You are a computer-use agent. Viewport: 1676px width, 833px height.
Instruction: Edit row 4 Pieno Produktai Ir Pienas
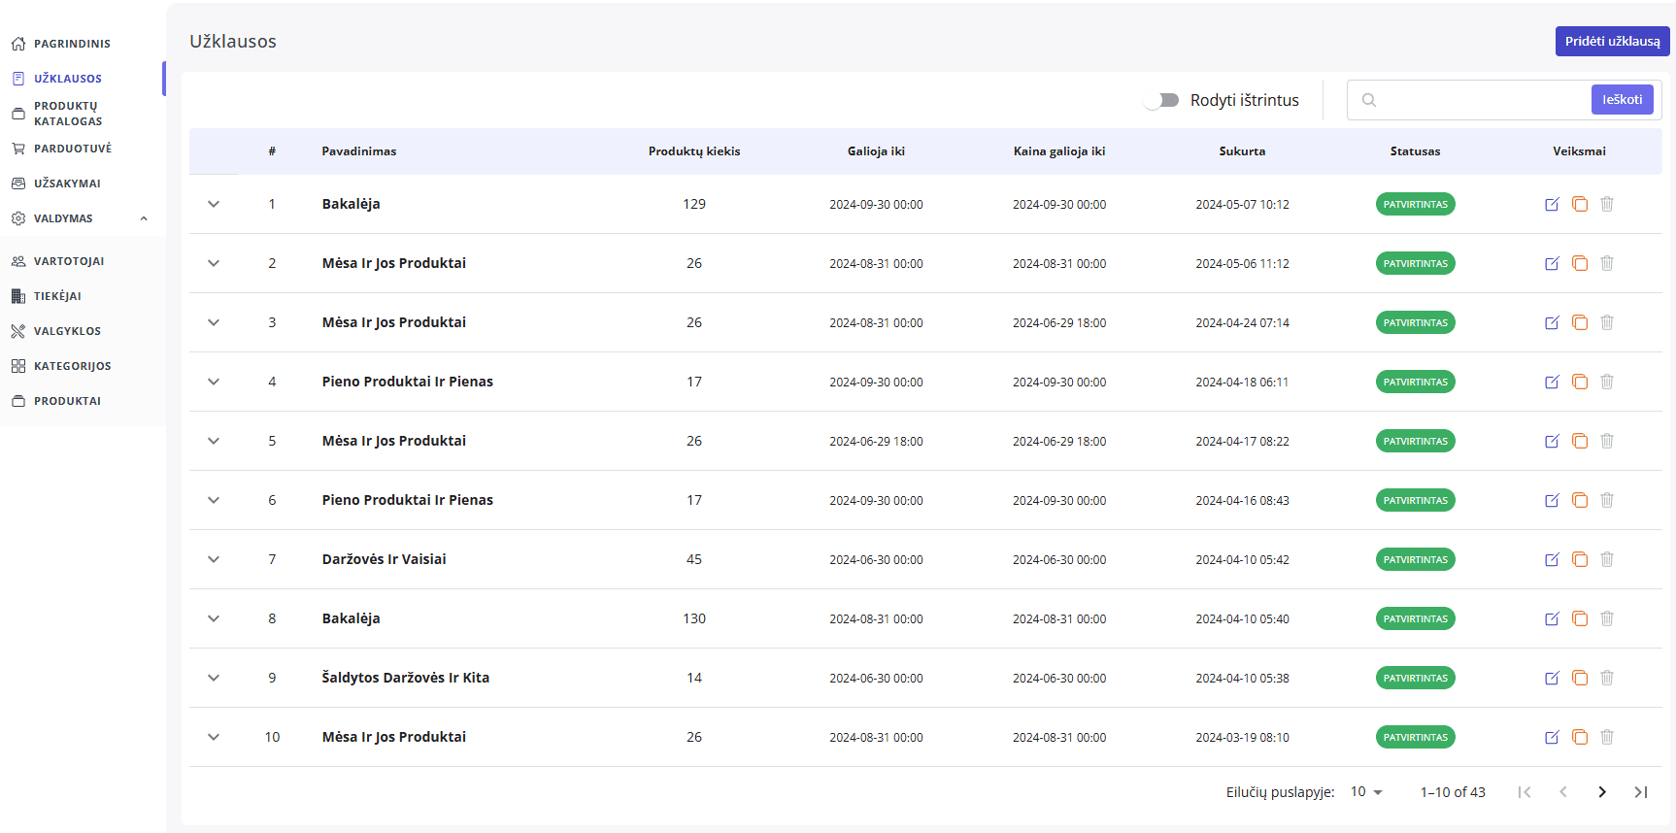1552,382
